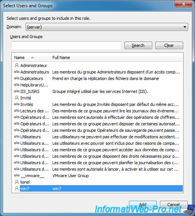Image resolution: width=195 pixels, height=216 pixels.
Task: Click the Administrateur user icon
Action: (17, 66)
